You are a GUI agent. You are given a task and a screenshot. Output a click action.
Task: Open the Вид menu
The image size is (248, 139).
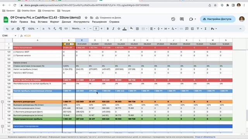point(33,22)
